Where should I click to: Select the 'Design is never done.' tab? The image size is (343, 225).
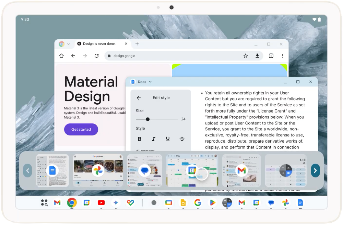102,44
